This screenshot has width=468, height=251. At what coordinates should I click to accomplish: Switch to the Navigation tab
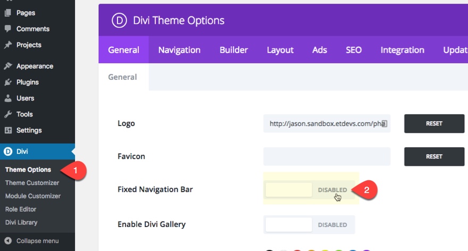(179, 50)
